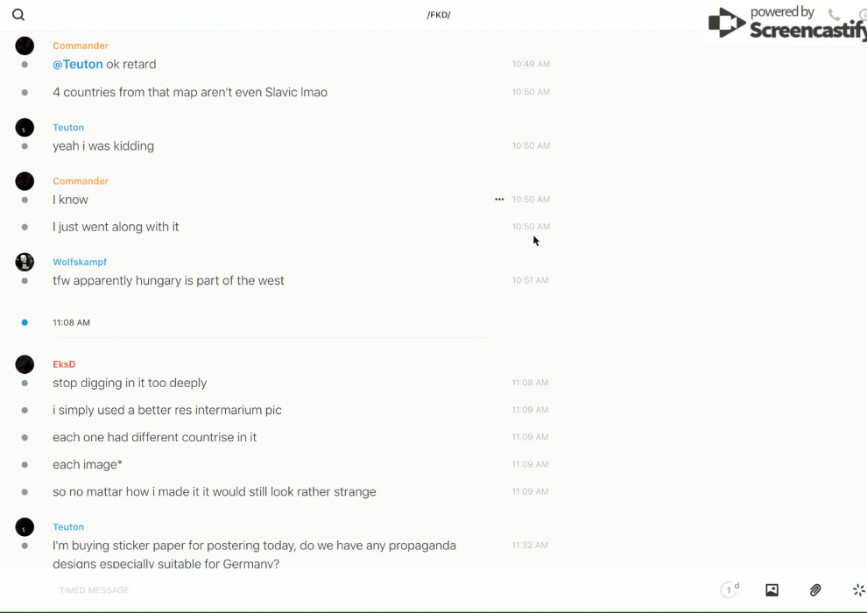Click the burst icon beside the paperclip
Viewport: 867px width, 613px height.
[858, 590]
